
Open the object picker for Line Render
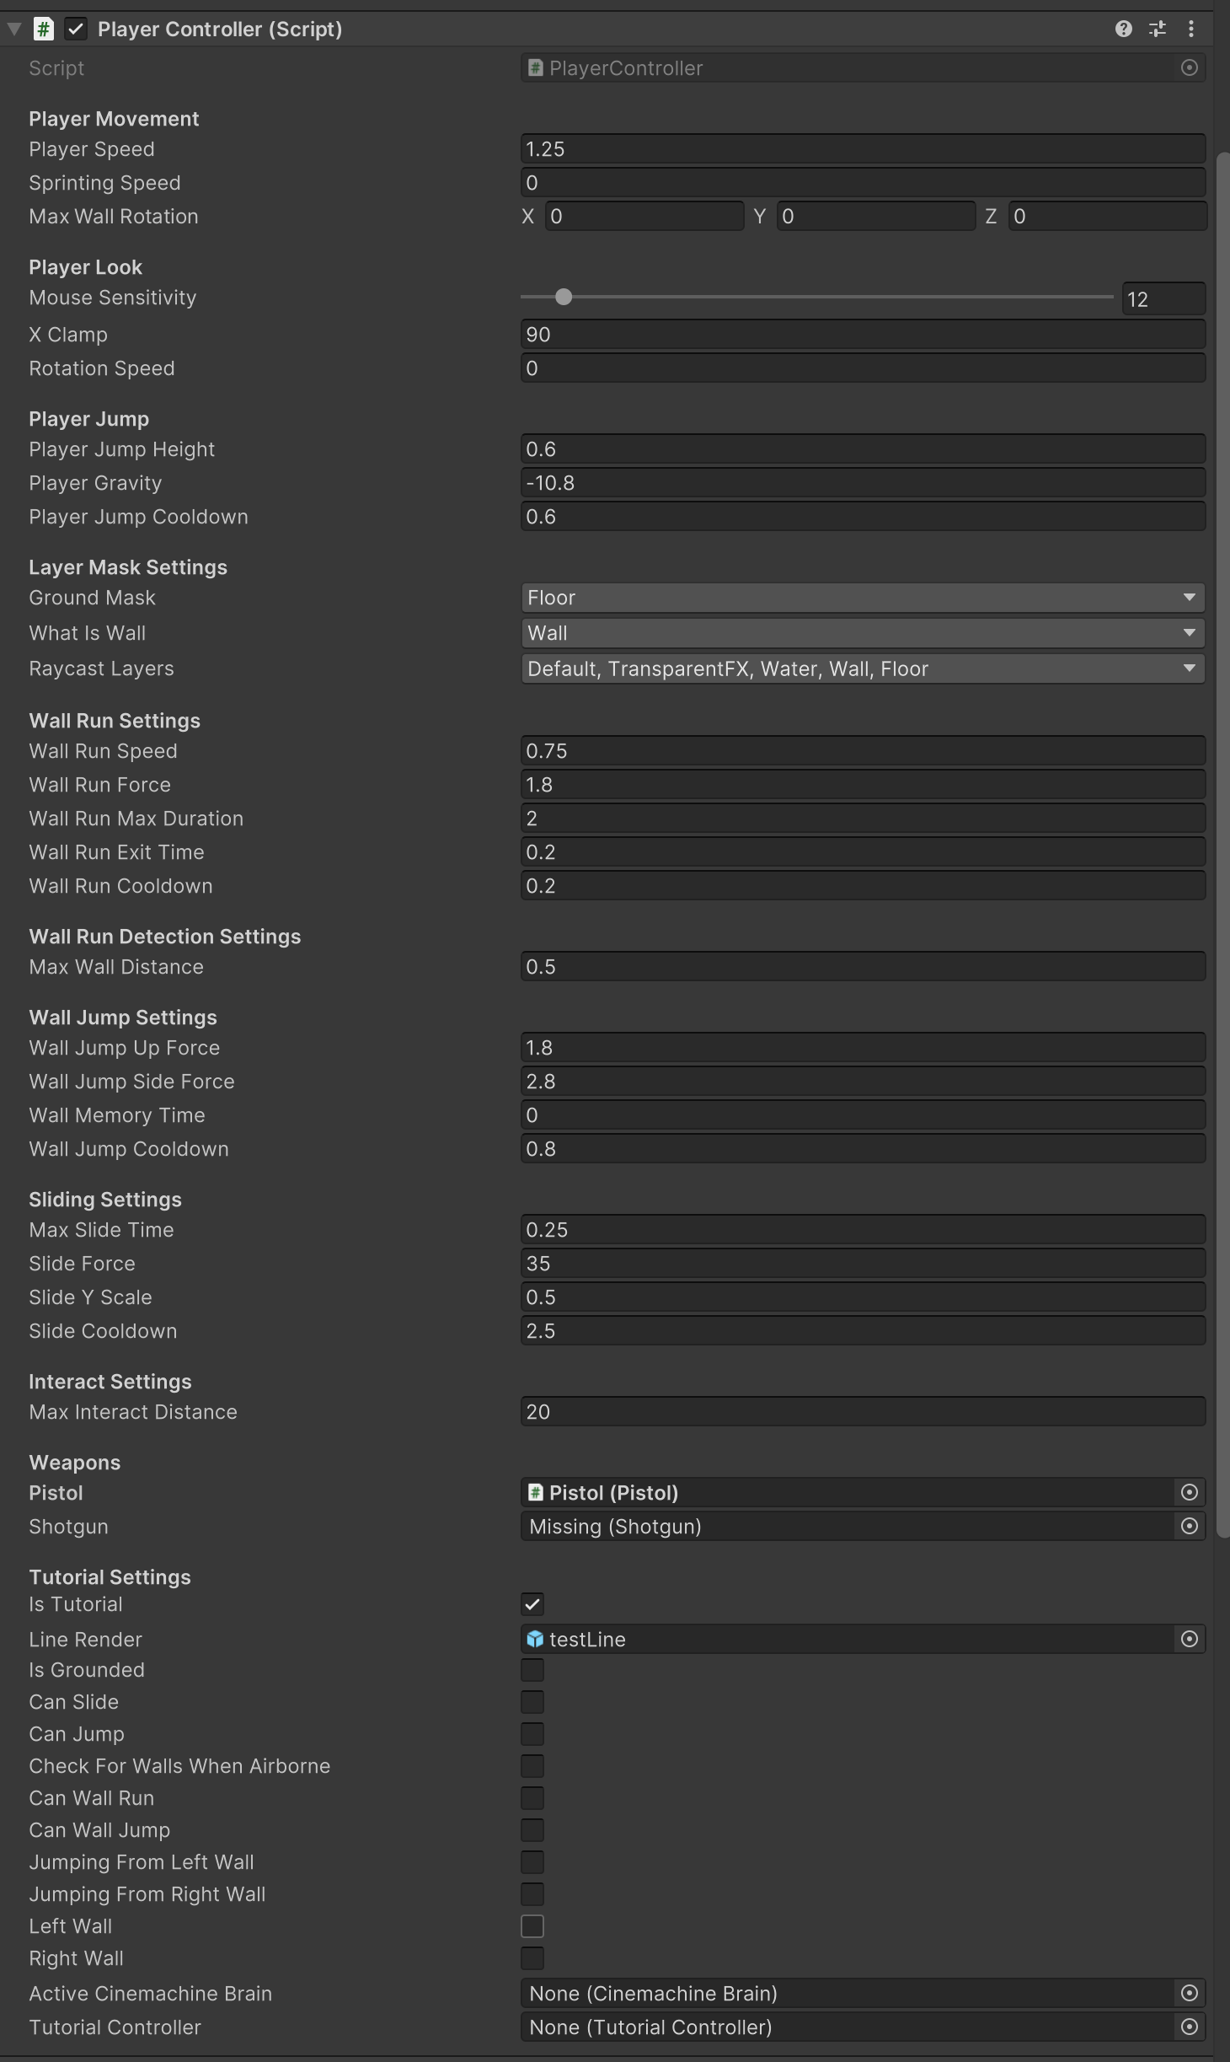coord(1190,1639)
